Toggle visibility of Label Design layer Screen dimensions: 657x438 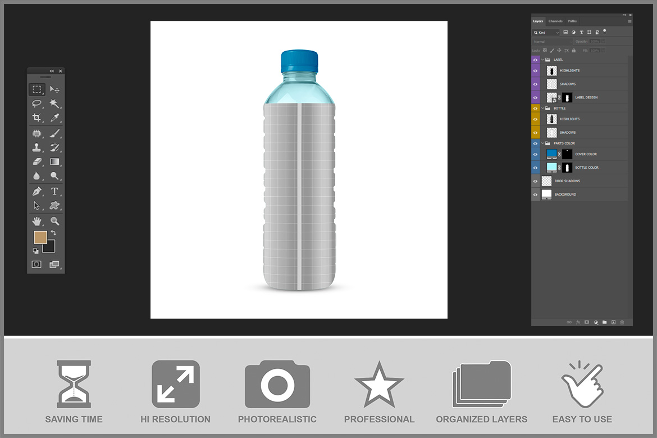point(535,98)
